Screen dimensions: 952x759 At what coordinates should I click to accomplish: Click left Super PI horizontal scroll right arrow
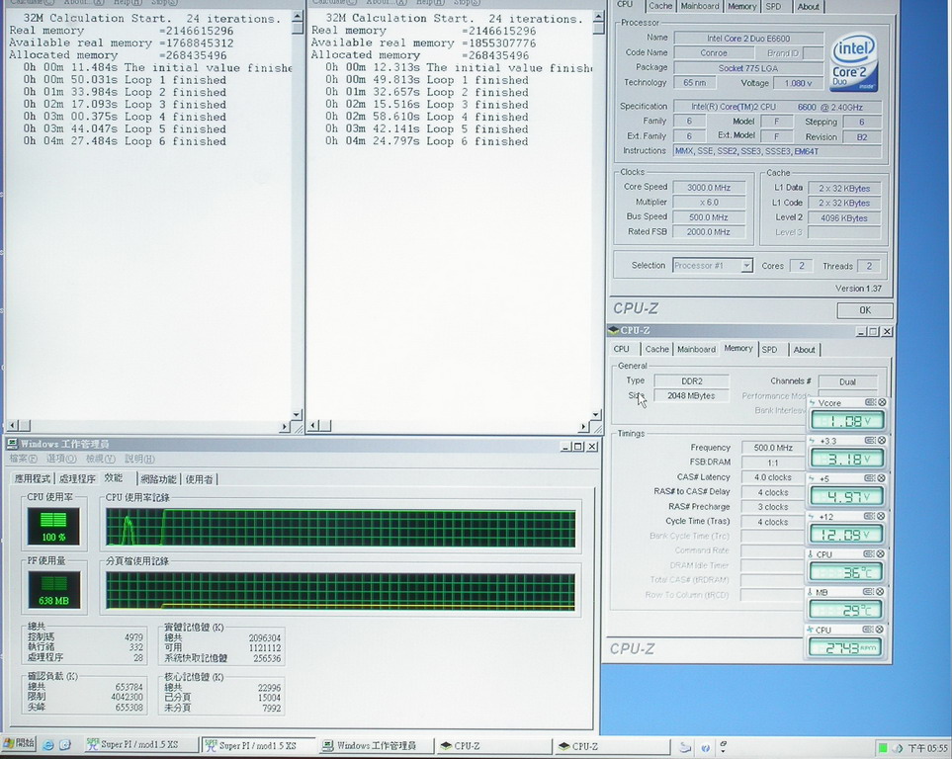pos(284,427)
